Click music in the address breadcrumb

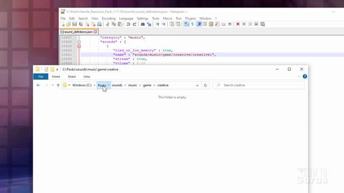133,85
